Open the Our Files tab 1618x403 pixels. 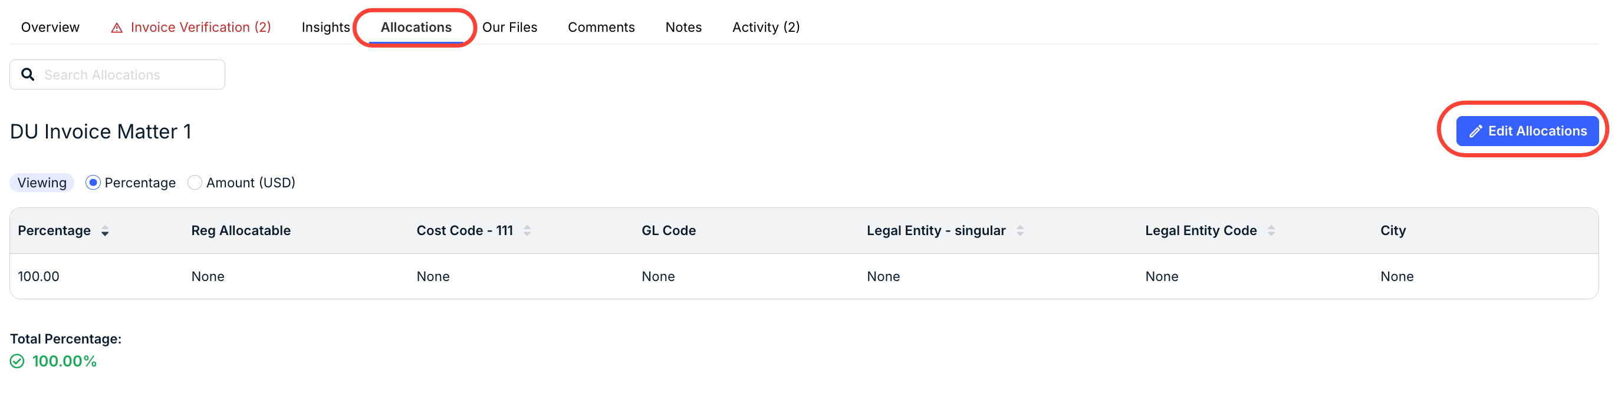(x=509, y=28)
